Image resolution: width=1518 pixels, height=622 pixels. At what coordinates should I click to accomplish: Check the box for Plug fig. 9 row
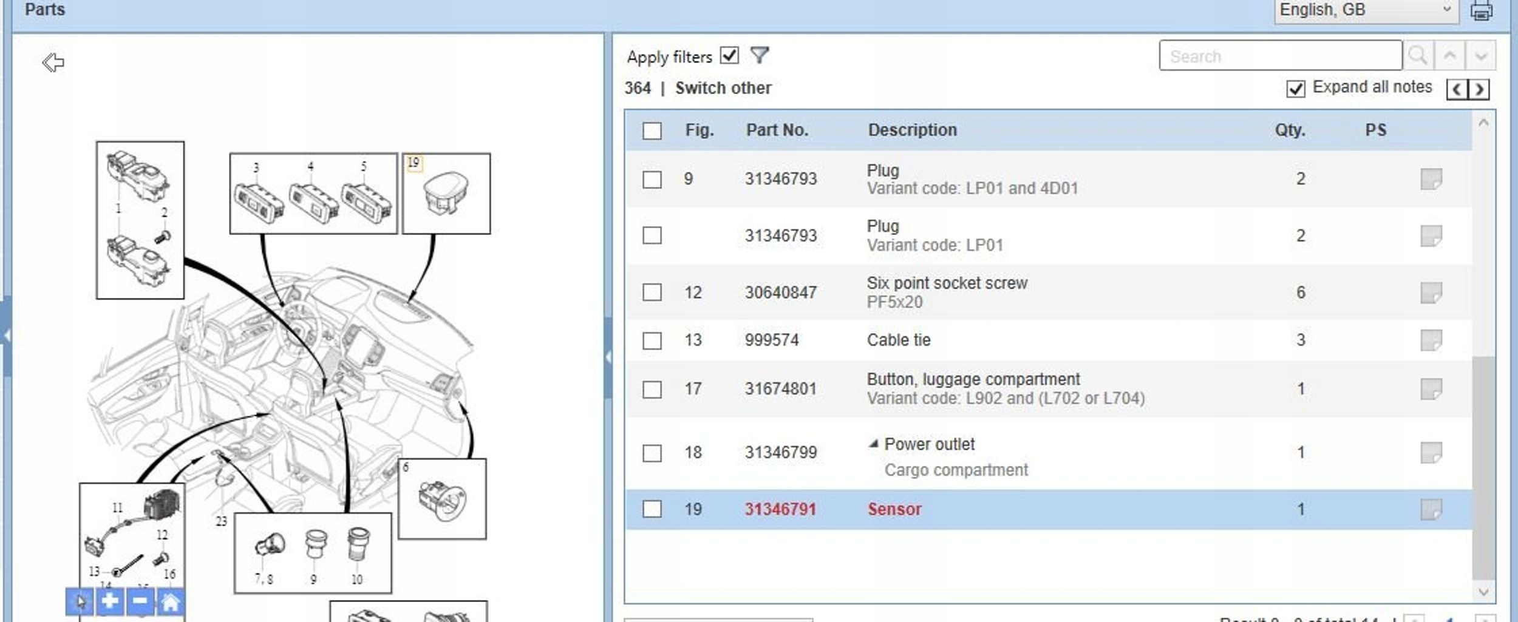coord(652,179)
